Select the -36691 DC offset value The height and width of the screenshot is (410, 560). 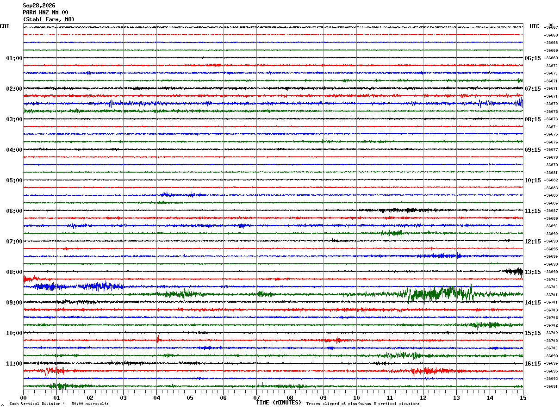(x=551, y=386)
